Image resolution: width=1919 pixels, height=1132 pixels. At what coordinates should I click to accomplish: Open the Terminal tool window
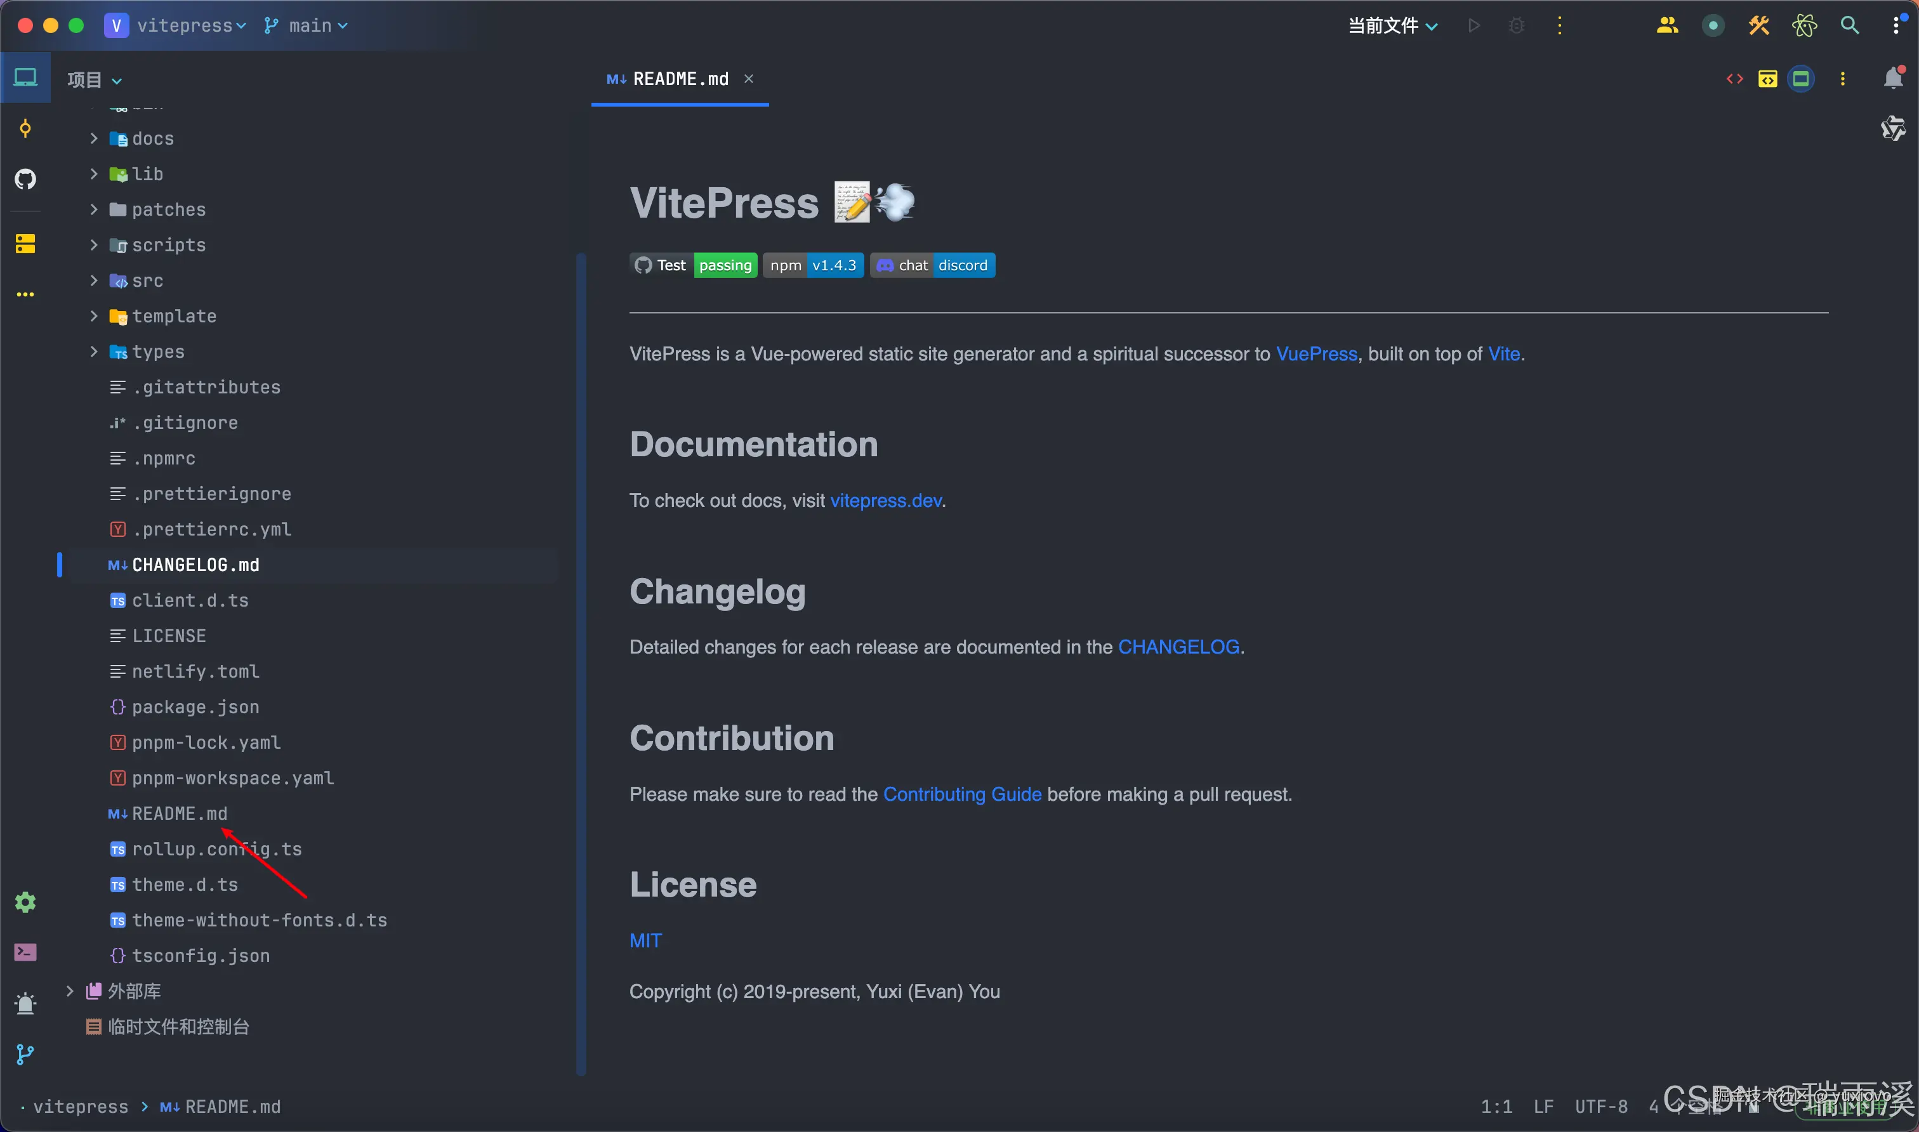(x=25, y=952)
